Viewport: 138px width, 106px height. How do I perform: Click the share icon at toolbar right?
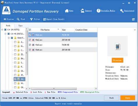coord(133,19)
